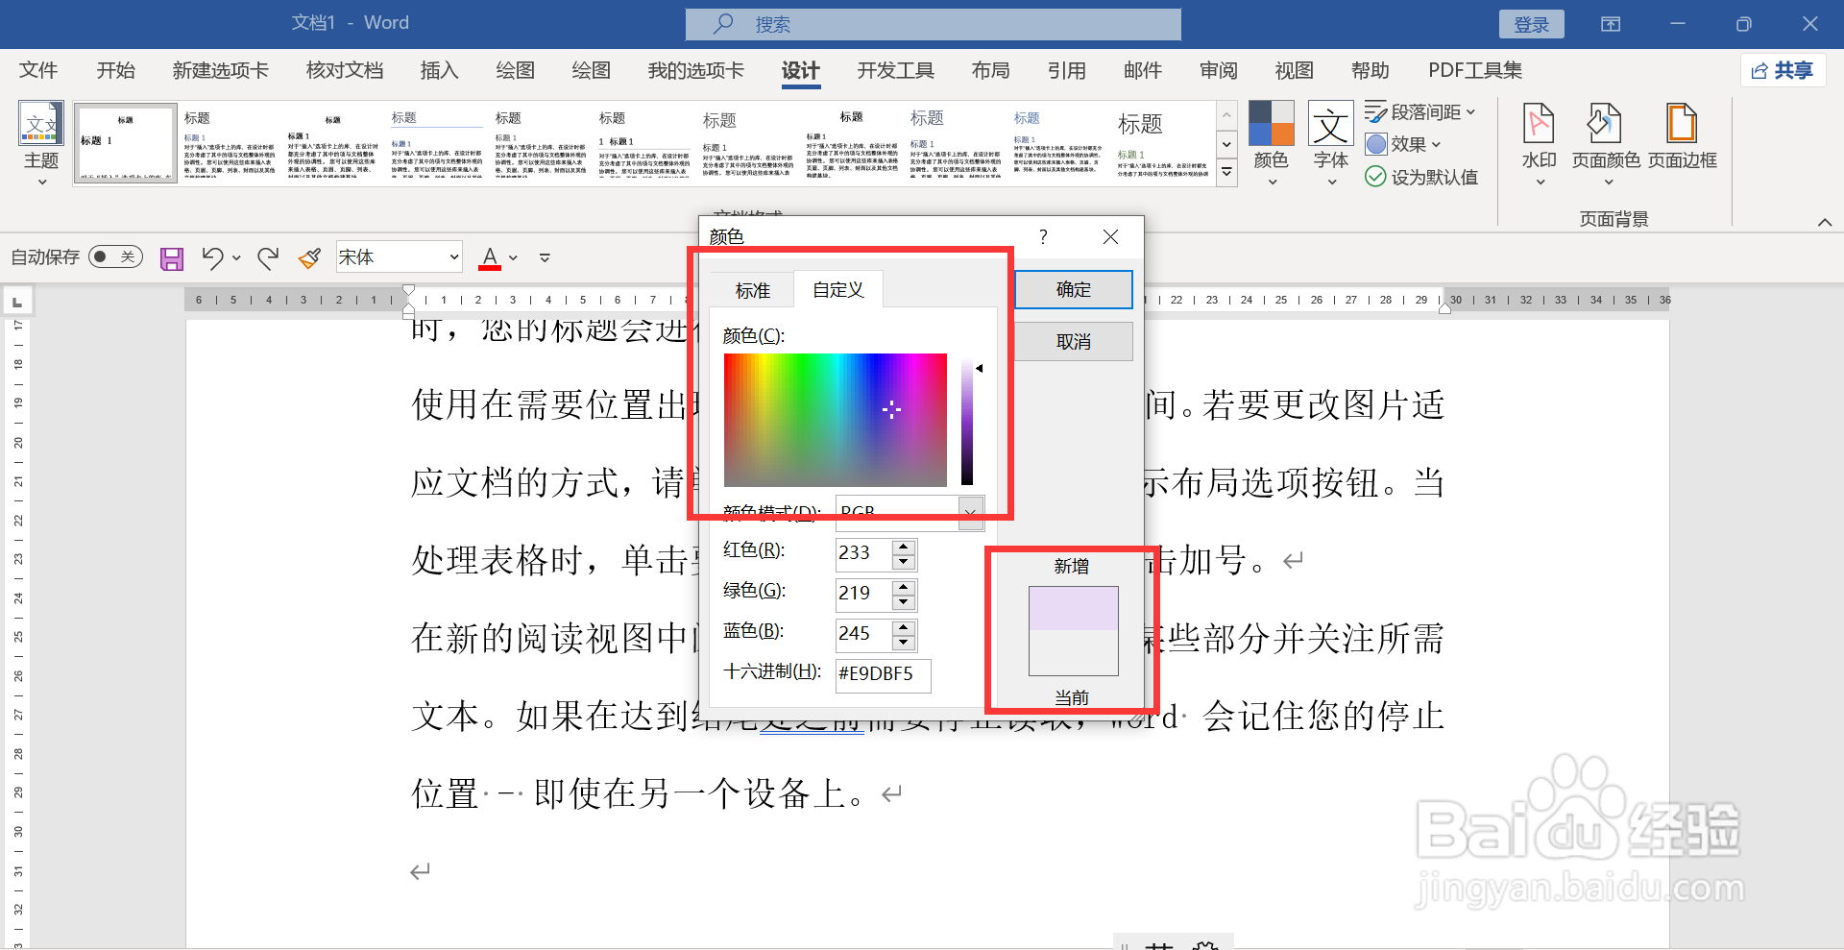Click the Green (绿色) value field
The height and width of the screenshot is (950, 1844).
[863, 594]
